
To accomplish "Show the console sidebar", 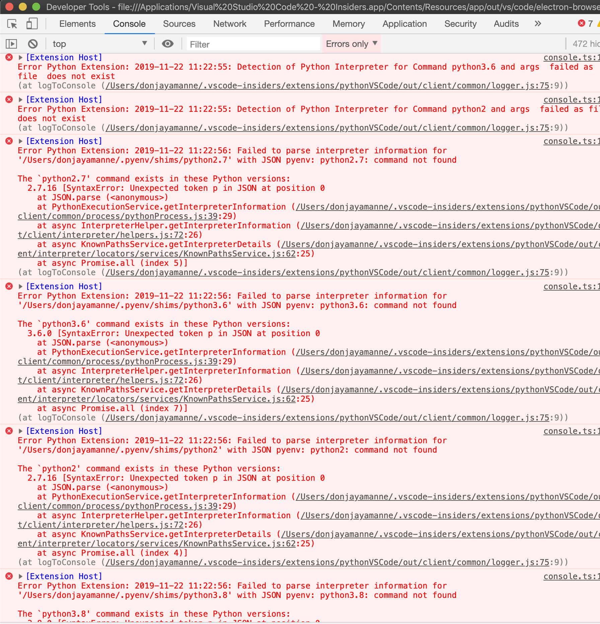I will [11, 44].
